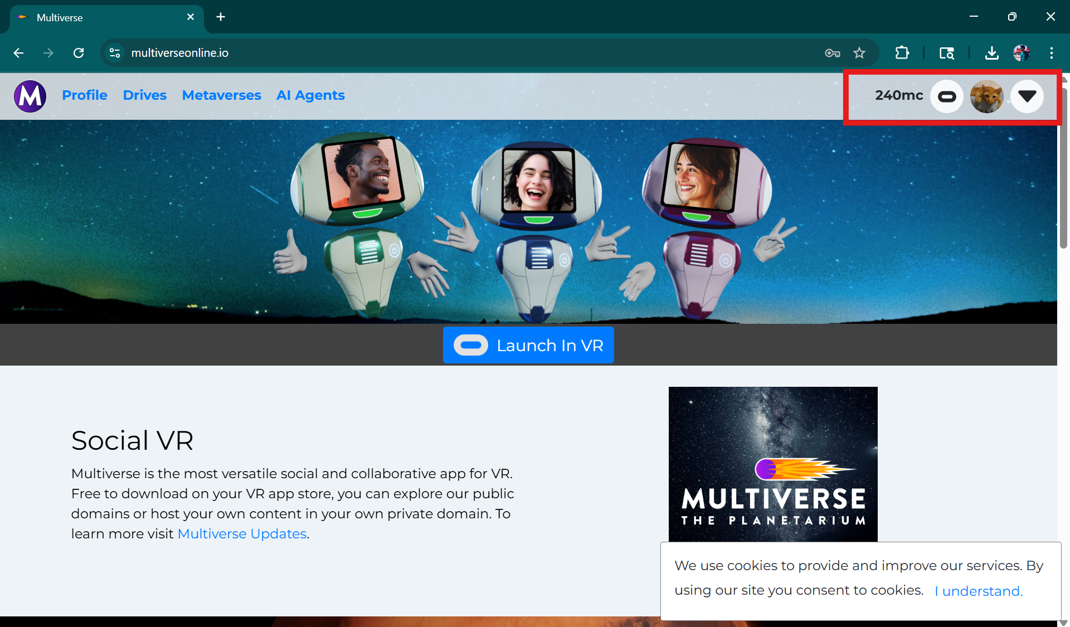Go to the Drives page

(144, 95)
